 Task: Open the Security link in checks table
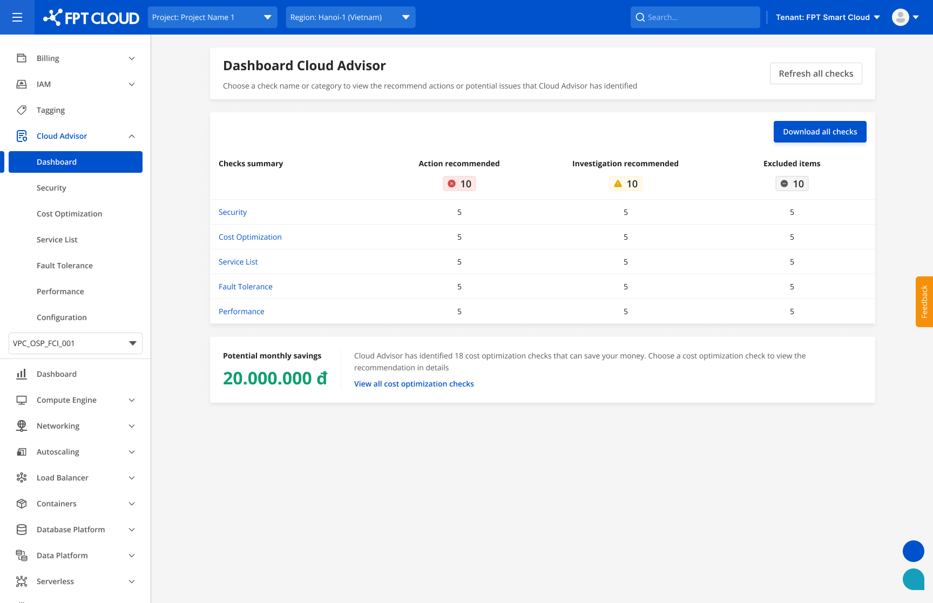[x=233, y=212]
